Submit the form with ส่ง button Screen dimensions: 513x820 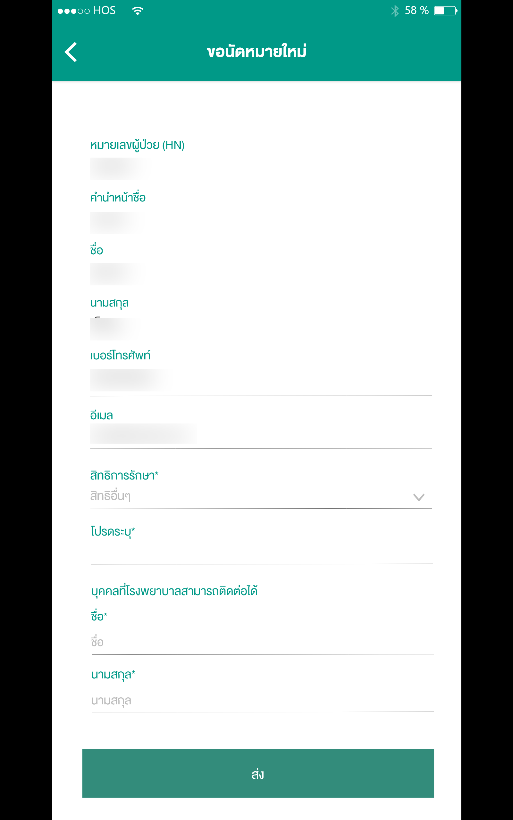point(258,773)
